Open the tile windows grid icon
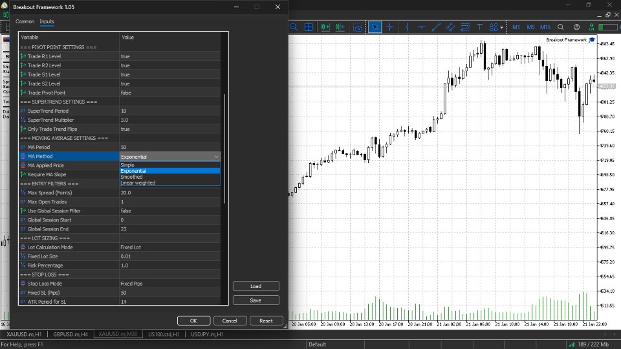Screen dimensions: 621x349 [309, 27]
